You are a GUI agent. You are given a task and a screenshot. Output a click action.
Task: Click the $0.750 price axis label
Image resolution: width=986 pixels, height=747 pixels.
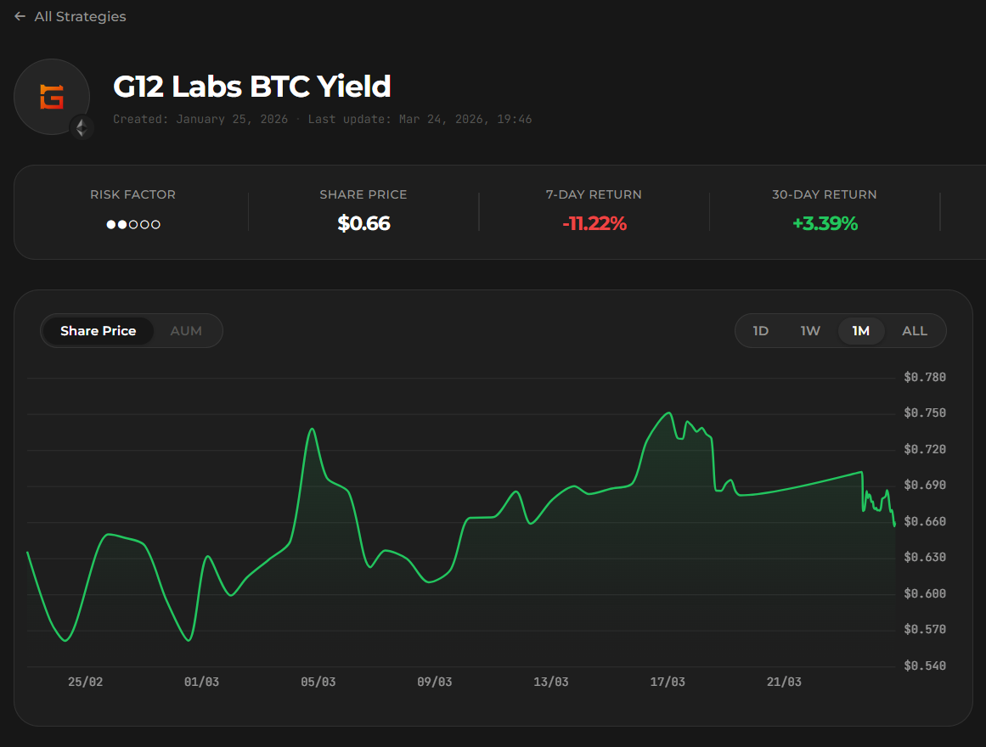tap(925, 413)
